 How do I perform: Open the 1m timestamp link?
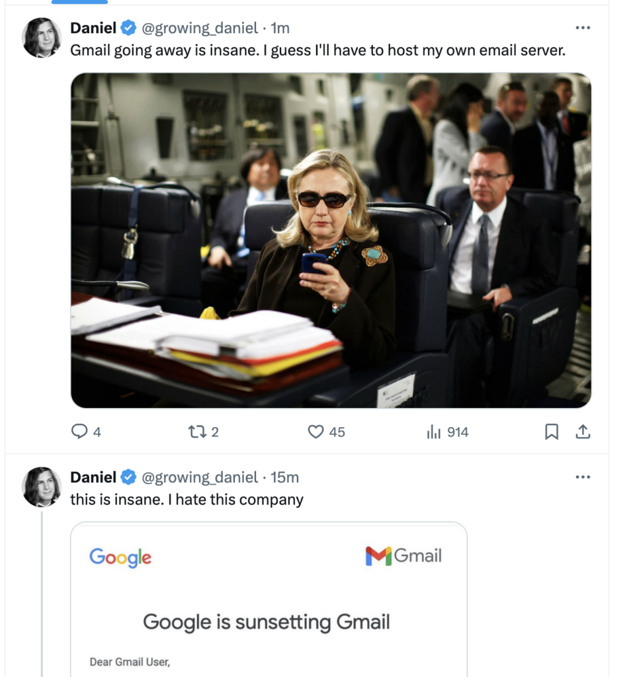pyautogui.click(x=280, y=28)
